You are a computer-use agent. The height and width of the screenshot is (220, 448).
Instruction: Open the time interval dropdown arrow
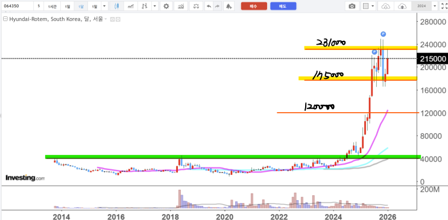(x=104, y=6)
